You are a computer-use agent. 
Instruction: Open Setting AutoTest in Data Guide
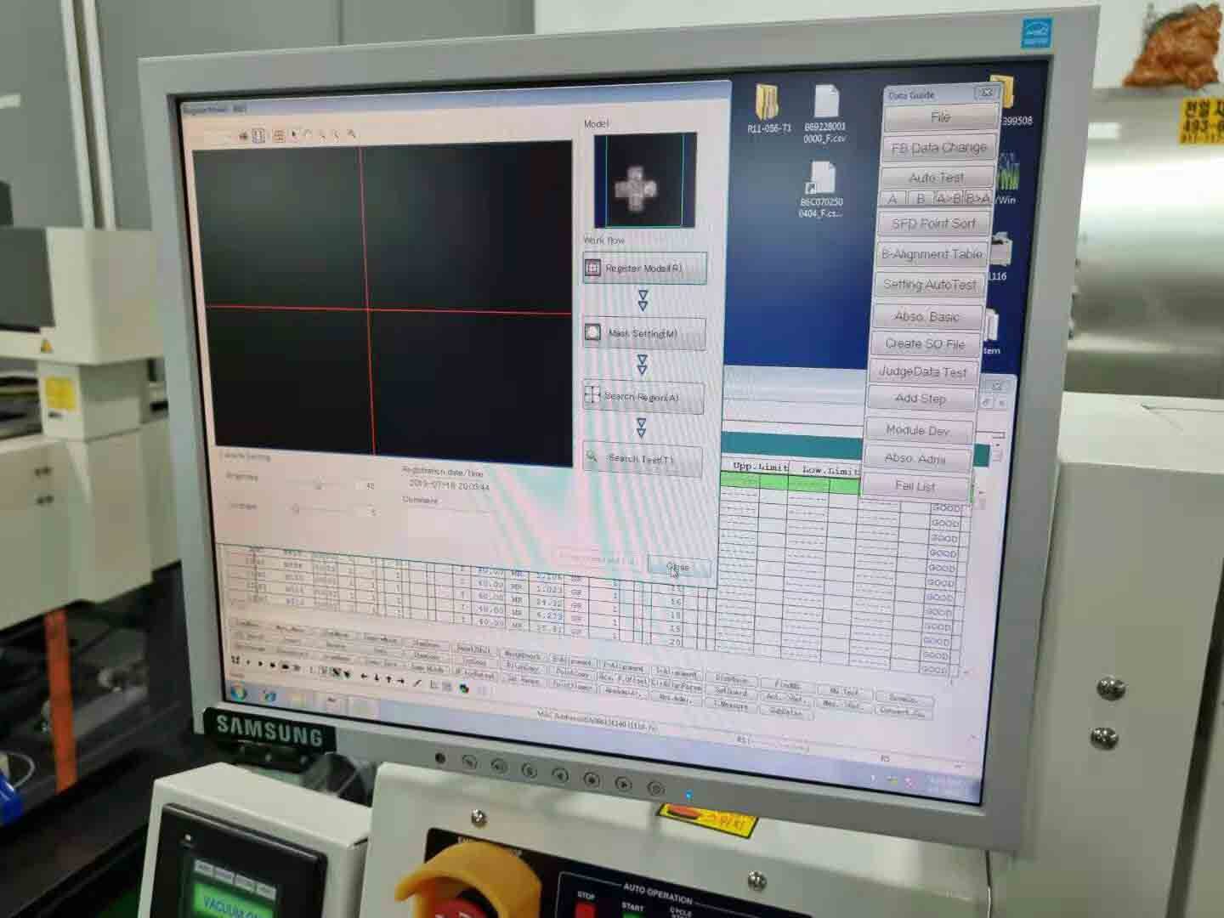(929, 285)
